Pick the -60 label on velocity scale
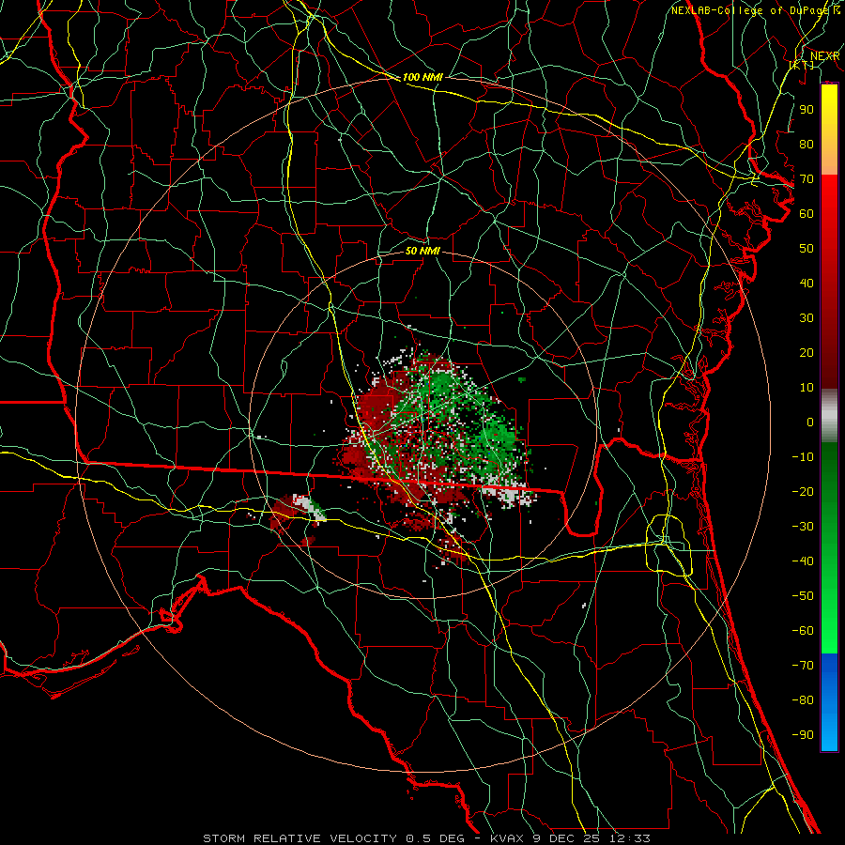The image size is (845, 845). (803, 631)
